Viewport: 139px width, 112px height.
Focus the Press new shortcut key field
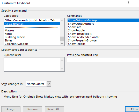click(103, 60)
